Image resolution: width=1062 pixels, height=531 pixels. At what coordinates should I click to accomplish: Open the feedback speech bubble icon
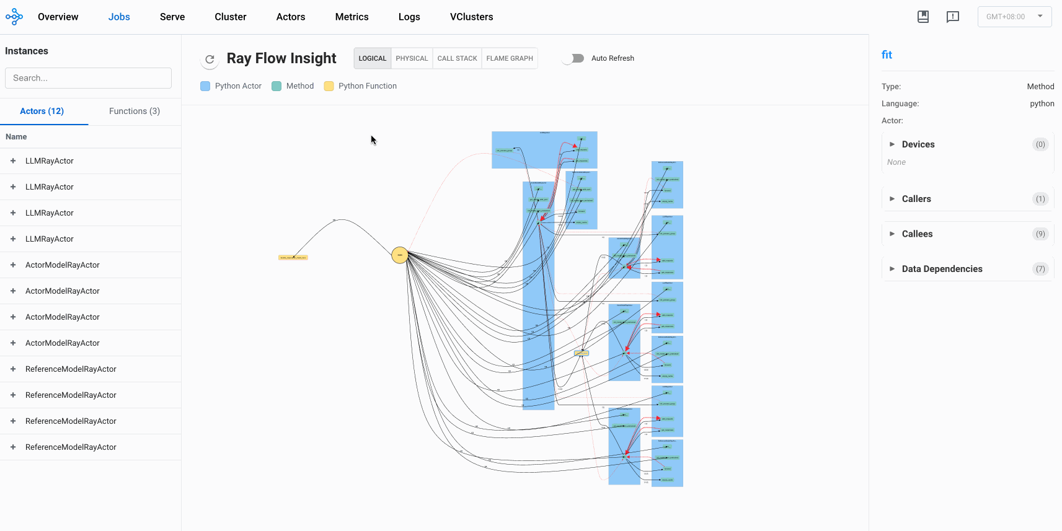click(953, 17)
